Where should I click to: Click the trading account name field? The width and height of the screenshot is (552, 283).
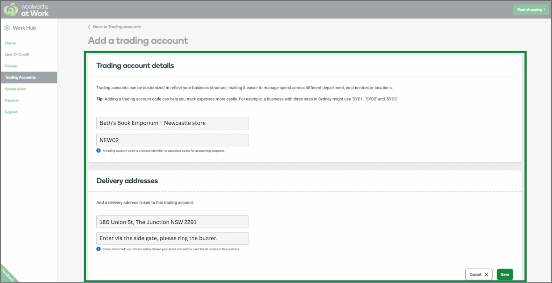(x=172, y=123)
